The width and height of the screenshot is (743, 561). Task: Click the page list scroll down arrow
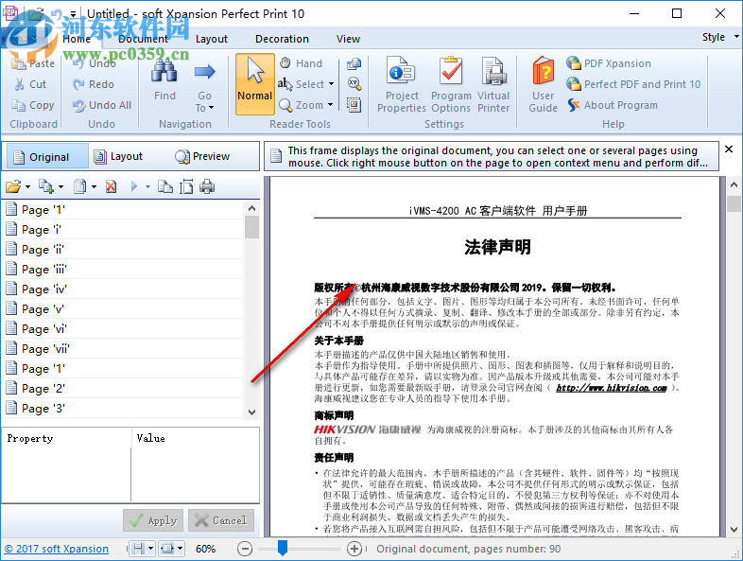point(252,412)
